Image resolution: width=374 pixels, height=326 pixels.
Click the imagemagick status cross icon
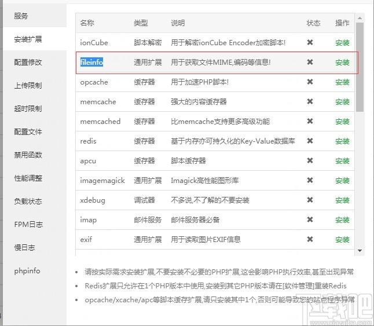point(310,180)
